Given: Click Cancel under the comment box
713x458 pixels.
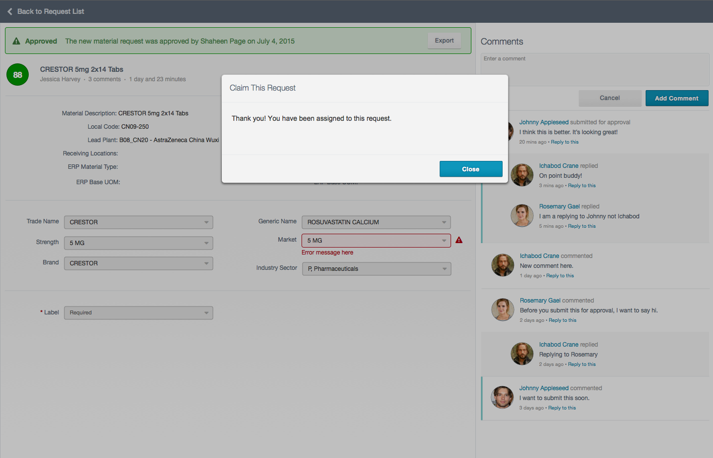Looking at the screenshot, I should click(610, 98).
